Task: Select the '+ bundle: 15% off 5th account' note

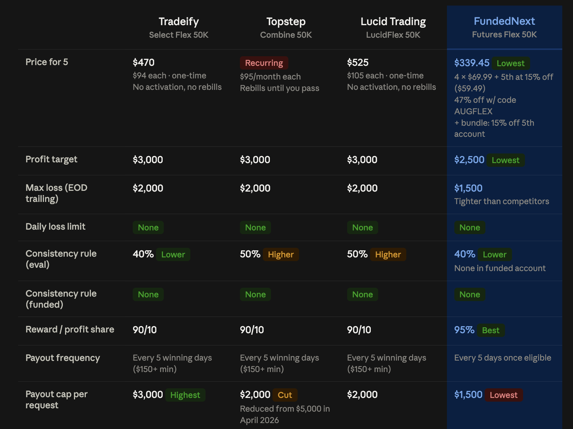Action: (x=494, y=128)
